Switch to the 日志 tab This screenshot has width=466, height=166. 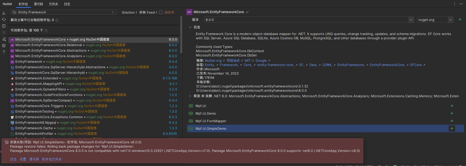pos(67,4)
